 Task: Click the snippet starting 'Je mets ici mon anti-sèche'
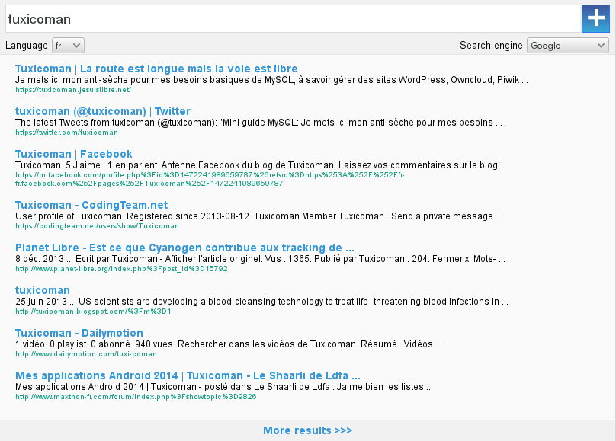click(271, 80)
